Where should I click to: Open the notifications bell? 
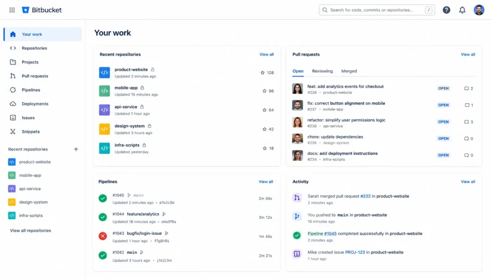coord(462,10)
